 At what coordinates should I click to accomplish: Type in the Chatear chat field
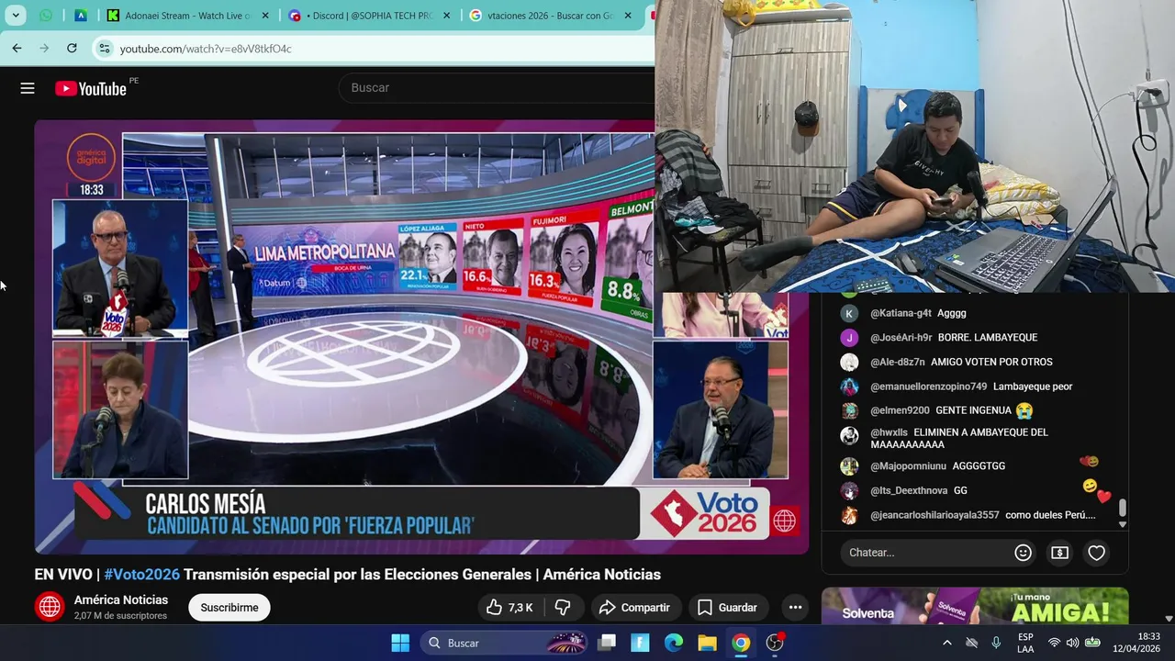pos(925,553)
